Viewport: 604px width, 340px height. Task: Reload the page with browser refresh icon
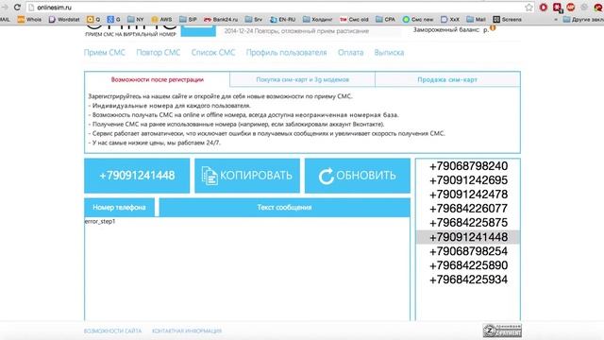coord(17,8)
